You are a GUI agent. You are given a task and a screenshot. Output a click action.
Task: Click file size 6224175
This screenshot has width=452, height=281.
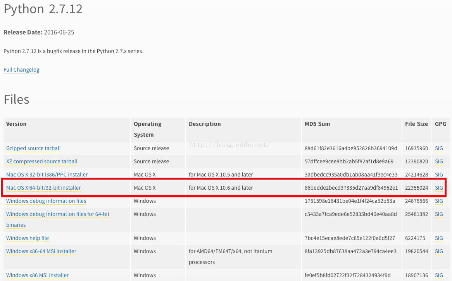pyautogui.click(x=415, y=238)
